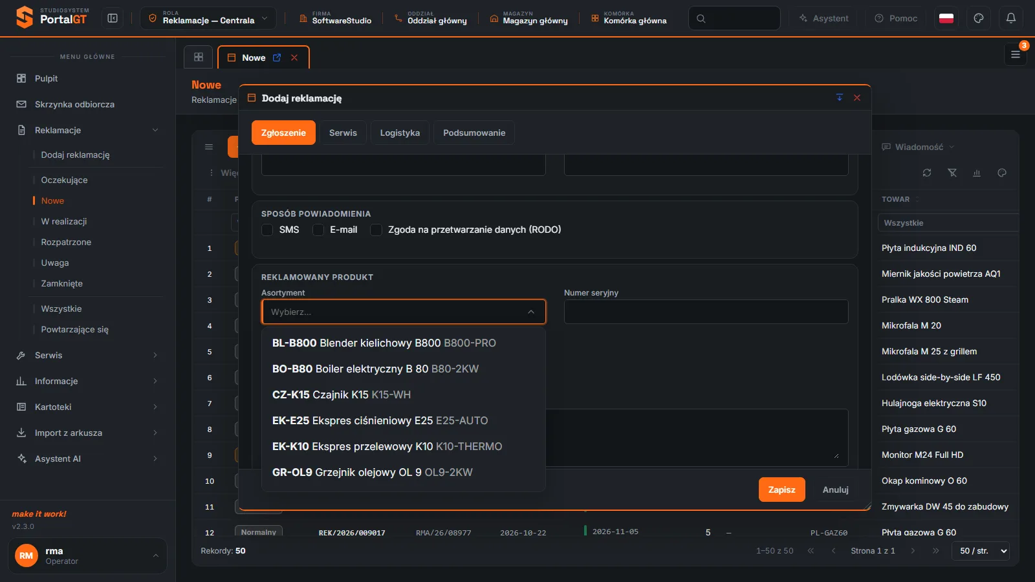
Task: Click the table hamburger menu icon
Action: tap(209, 147)
